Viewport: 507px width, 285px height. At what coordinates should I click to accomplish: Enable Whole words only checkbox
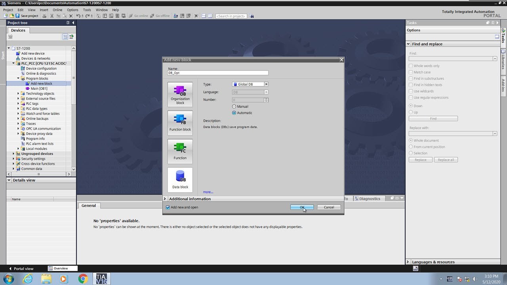411,66
